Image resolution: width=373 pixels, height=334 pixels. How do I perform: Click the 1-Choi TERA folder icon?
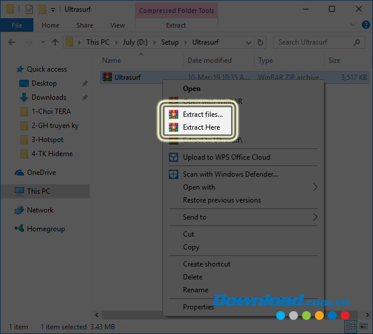[x=24, y=112]
